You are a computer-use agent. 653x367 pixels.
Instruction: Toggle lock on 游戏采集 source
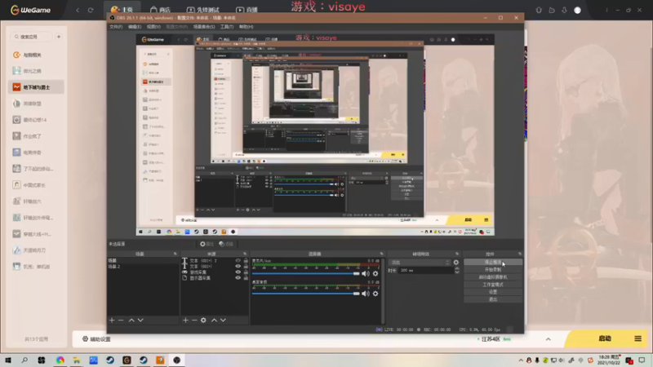[x=246, y=272]
